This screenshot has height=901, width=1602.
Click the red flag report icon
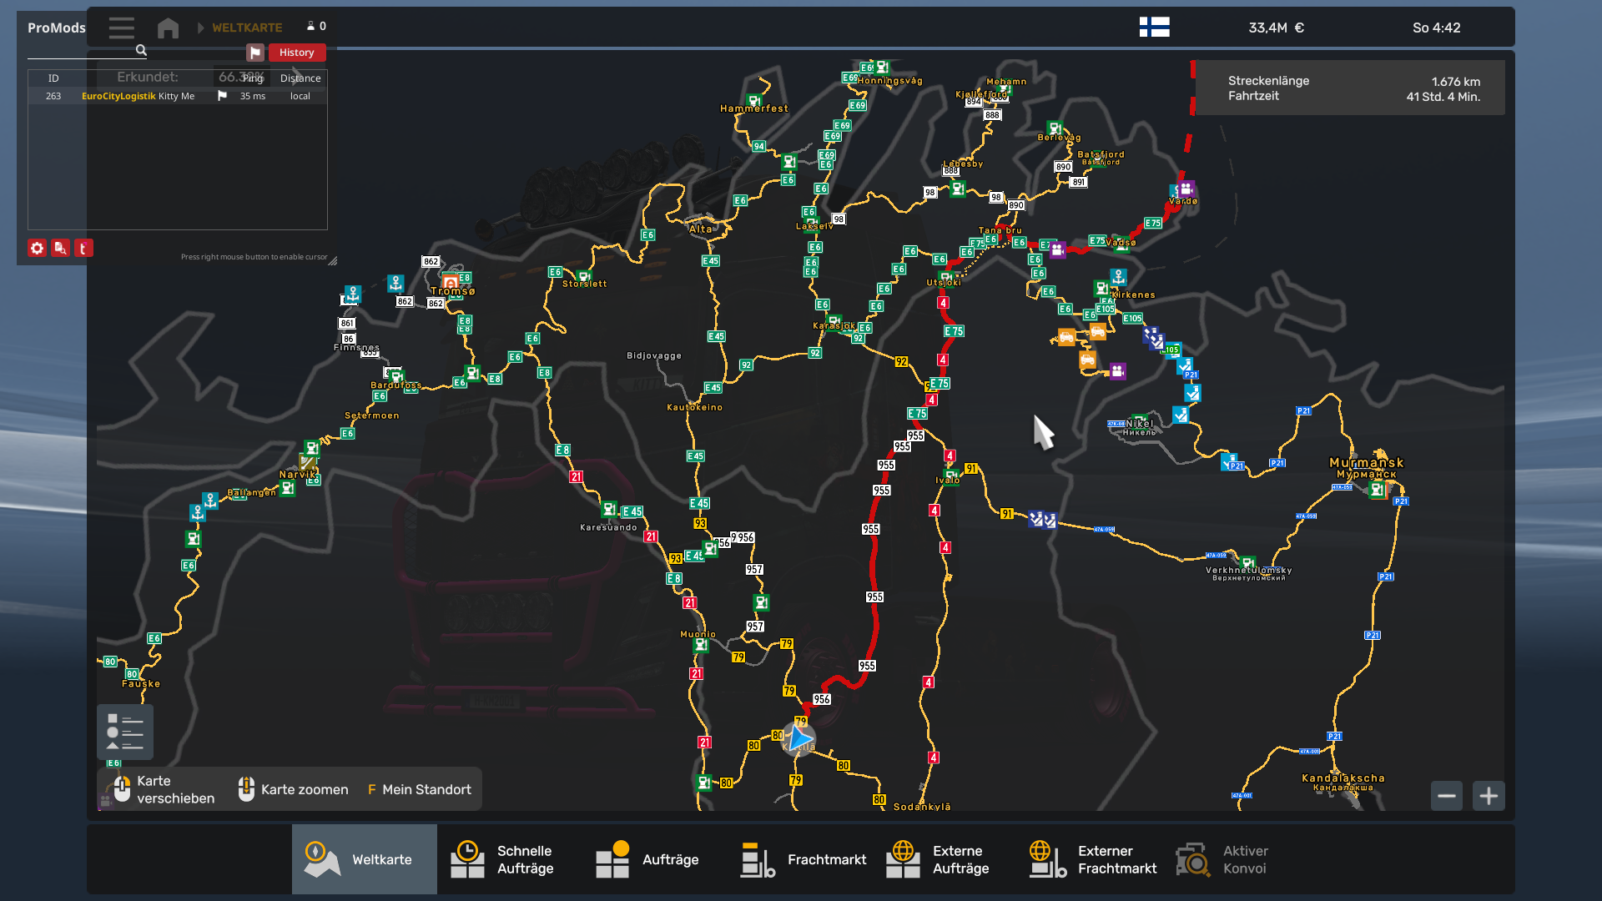point(255,53)
